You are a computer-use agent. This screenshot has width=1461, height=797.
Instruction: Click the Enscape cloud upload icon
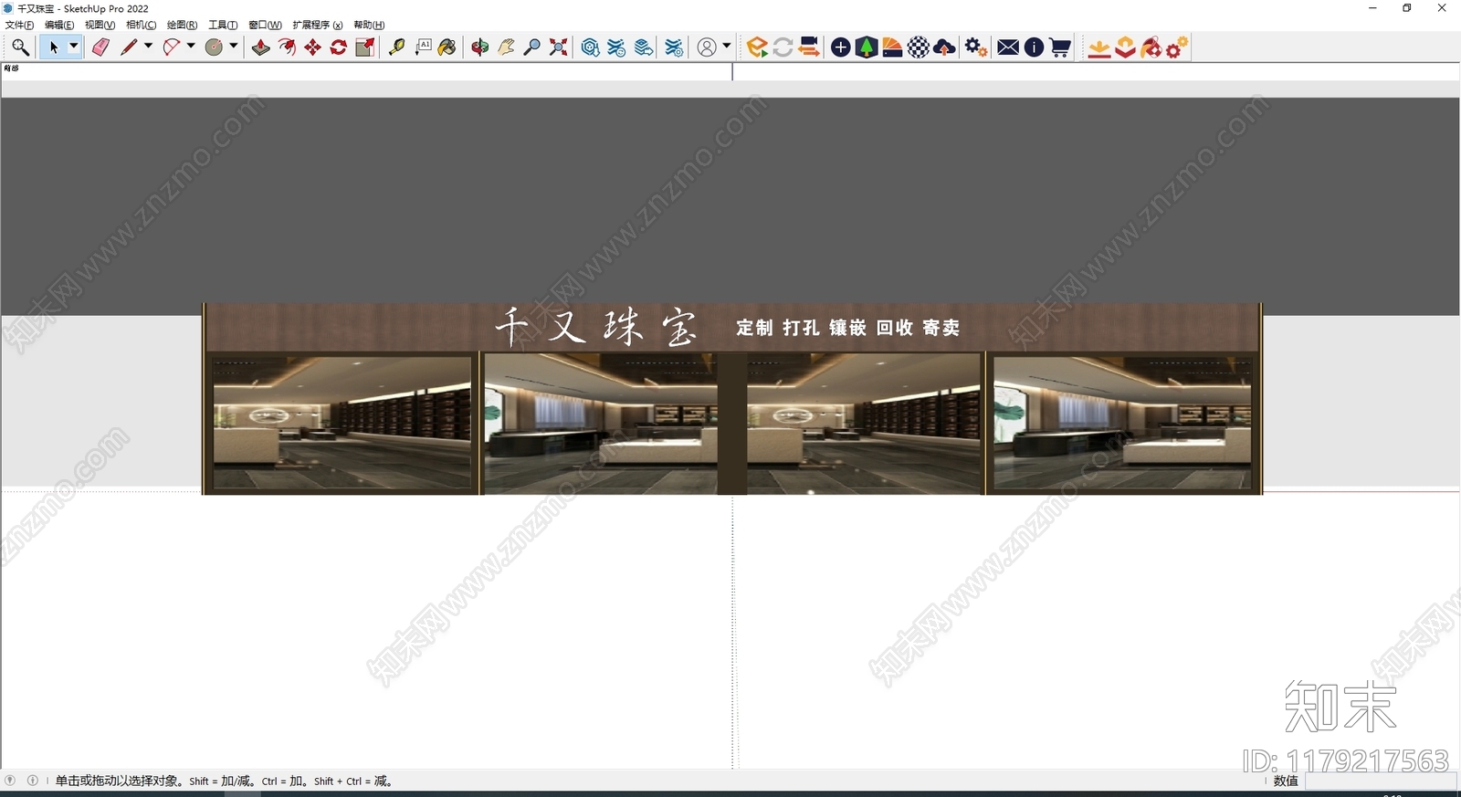coord(945,47)
